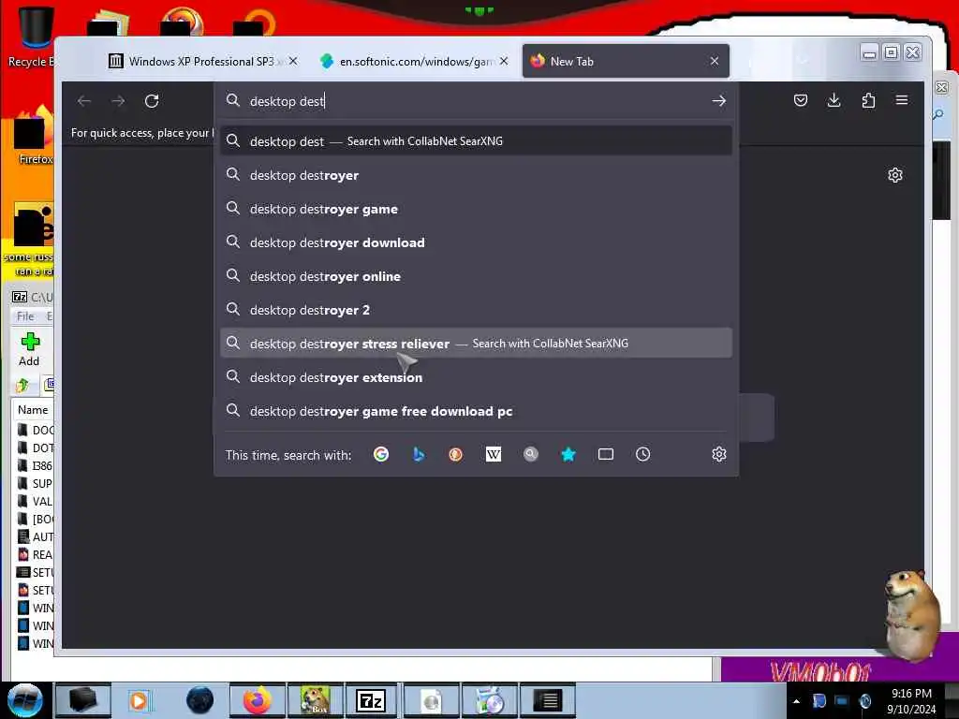Viewport: 959px width, 719px height.
Task: Open the dark globe taskbar icon
Action: tap(200, 700)
